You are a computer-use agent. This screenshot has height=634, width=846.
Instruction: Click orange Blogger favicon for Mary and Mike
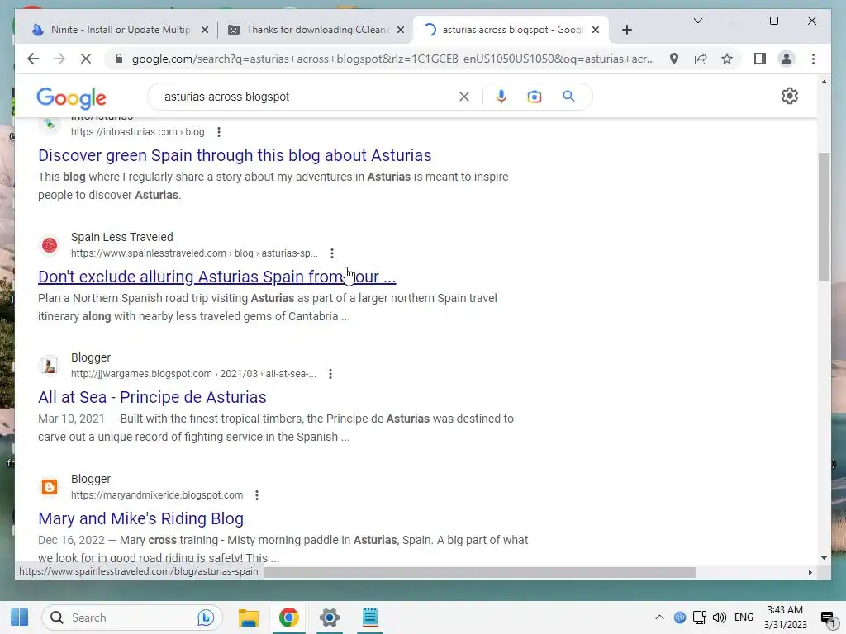point(50,487)
